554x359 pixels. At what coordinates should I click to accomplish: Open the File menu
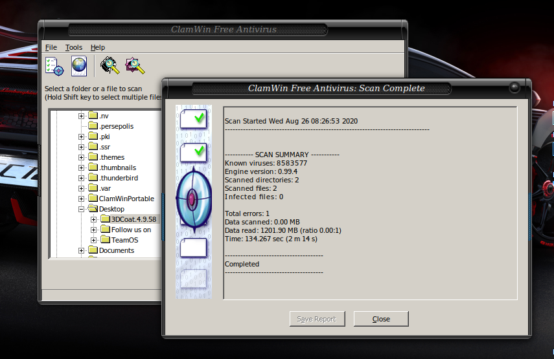point(51,47)
